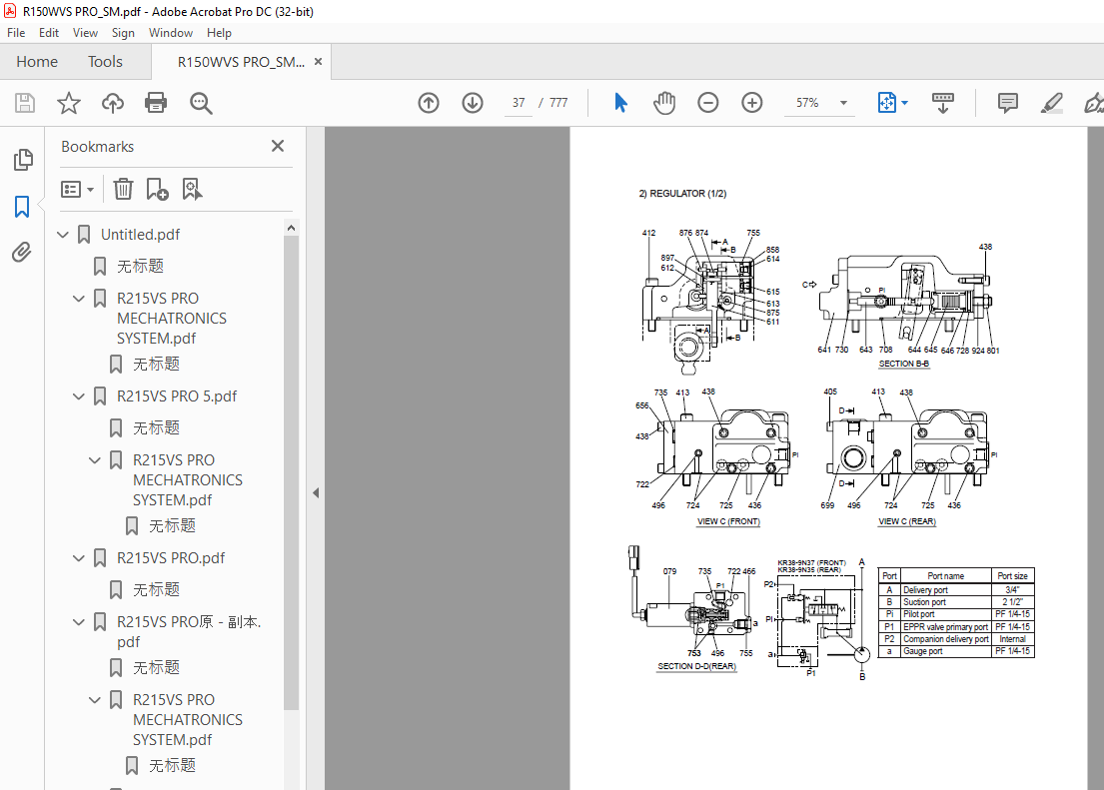Close the R150WVS PRO_SM tab

coord(319,62)
